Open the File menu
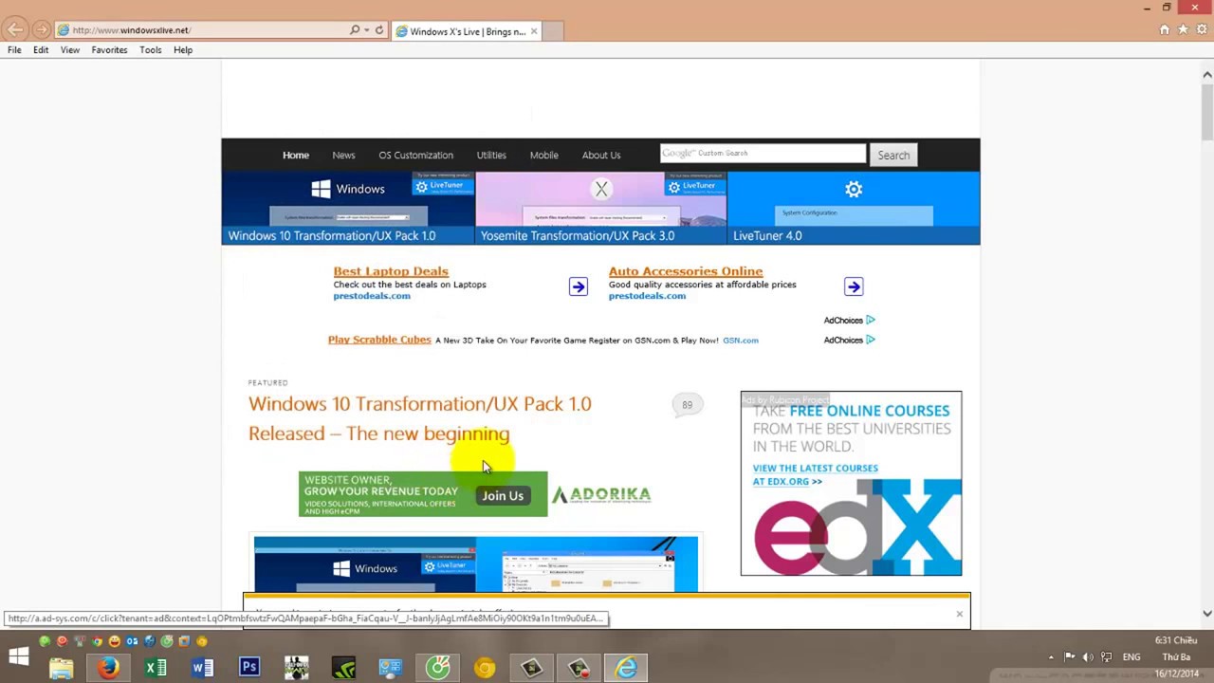This screenshot has height=683, width=1214. click(15, 50)
